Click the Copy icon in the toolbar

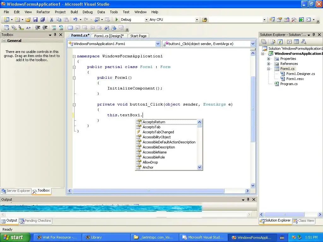(59, 20)
